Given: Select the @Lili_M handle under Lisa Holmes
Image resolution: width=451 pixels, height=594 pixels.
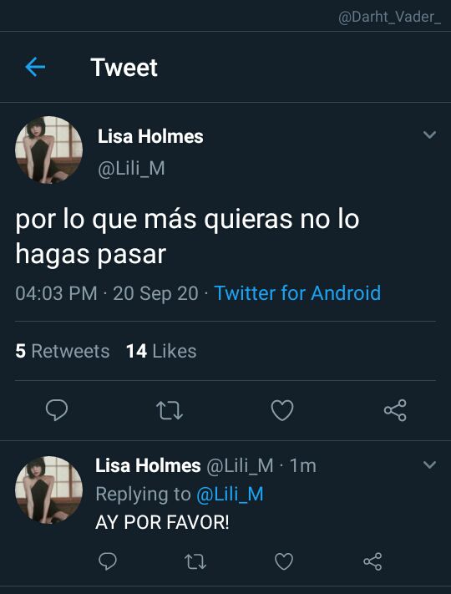Looking at the screenshot, I should pos(131,169).
